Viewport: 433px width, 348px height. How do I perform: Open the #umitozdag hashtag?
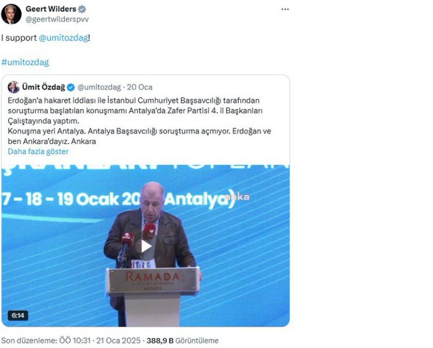click(25, 62)
